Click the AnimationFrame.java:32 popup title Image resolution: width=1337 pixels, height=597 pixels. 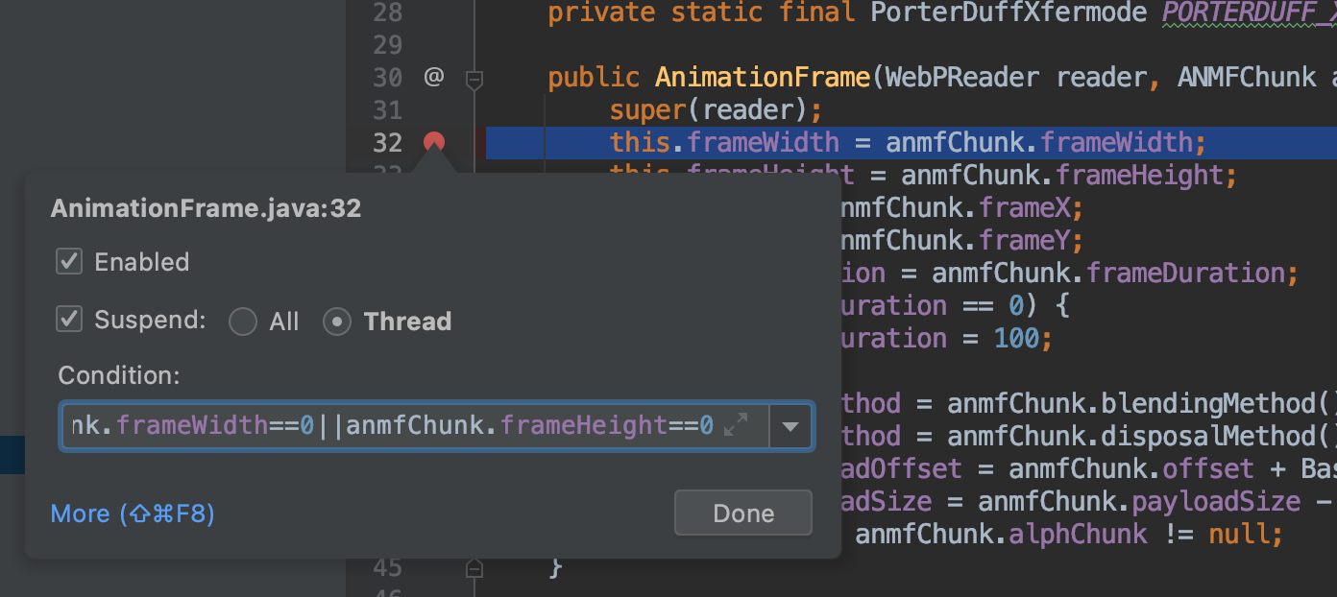[x=206, y=208]
